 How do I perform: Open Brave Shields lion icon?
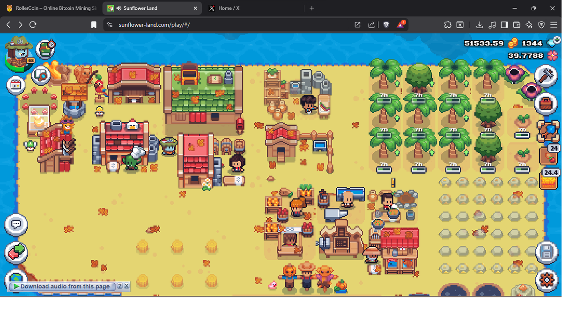(x=386, y=25)
